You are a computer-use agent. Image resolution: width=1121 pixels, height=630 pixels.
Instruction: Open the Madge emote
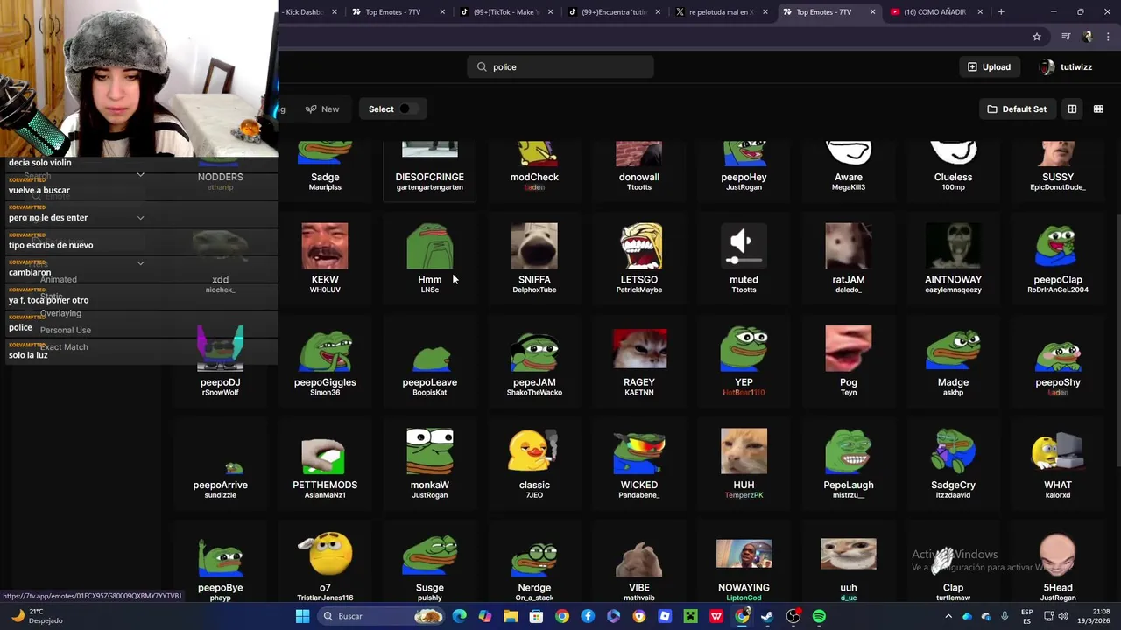point(953,360)
